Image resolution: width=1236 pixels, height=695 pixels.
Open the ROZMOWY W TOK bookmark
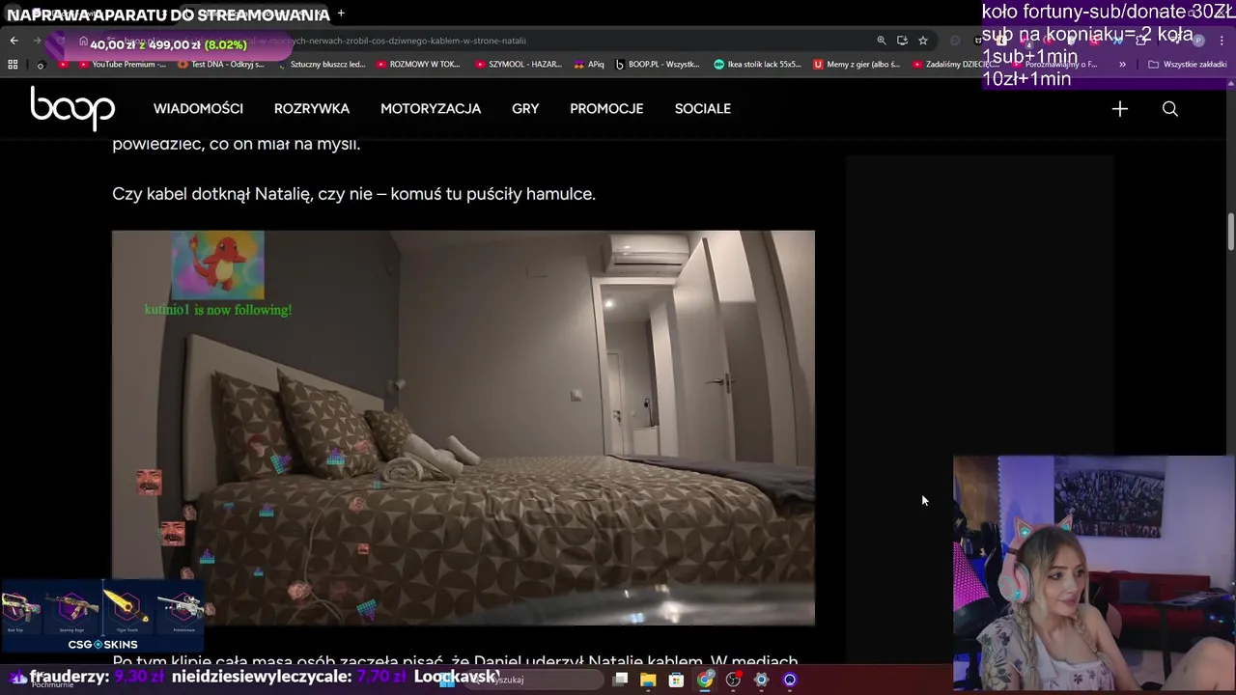[418, 65]
